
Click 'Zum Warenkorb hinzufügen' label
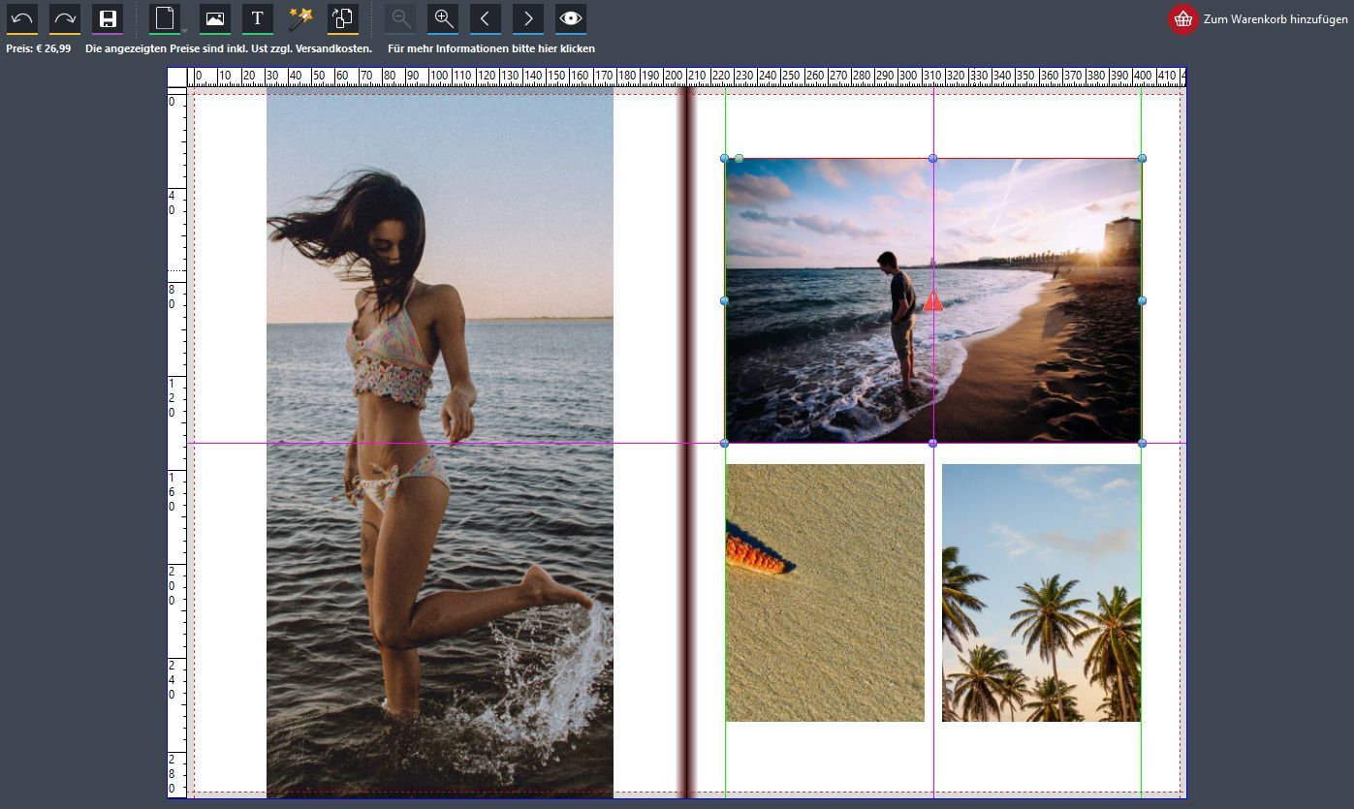(1275, 19)
